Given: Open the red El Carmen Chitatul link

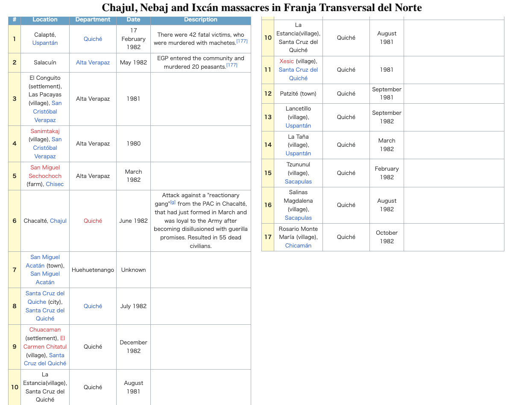Looking at the screenshot, I should [x=45, y=342].
